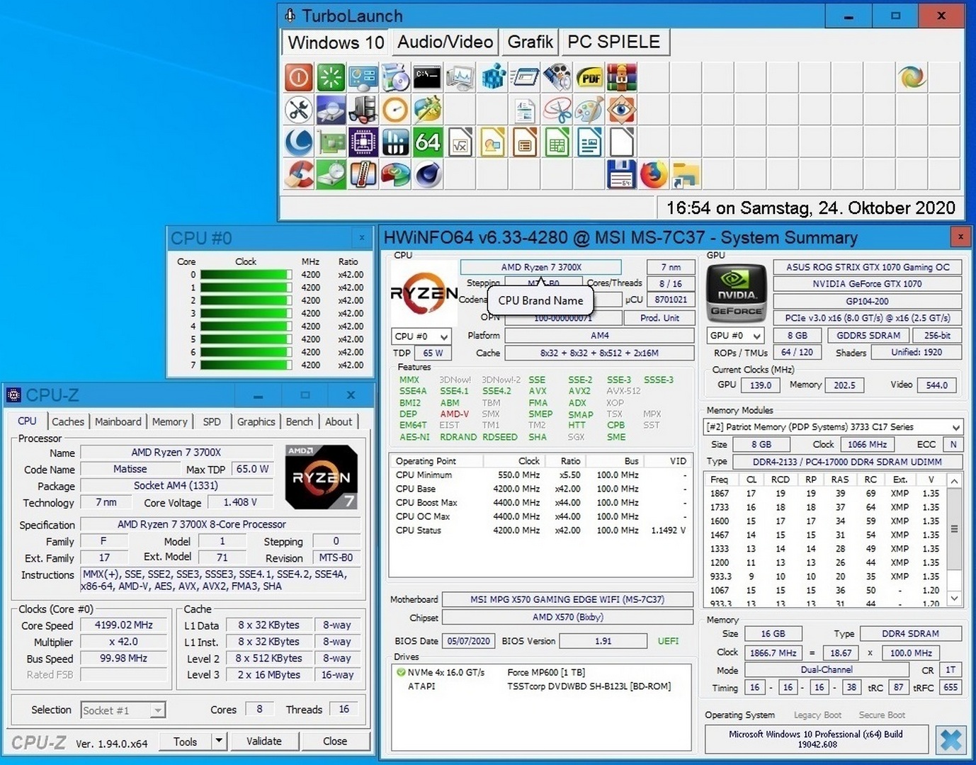
Task: Open the orange clock icon in TurboLaunch
Action: point(395,110)
